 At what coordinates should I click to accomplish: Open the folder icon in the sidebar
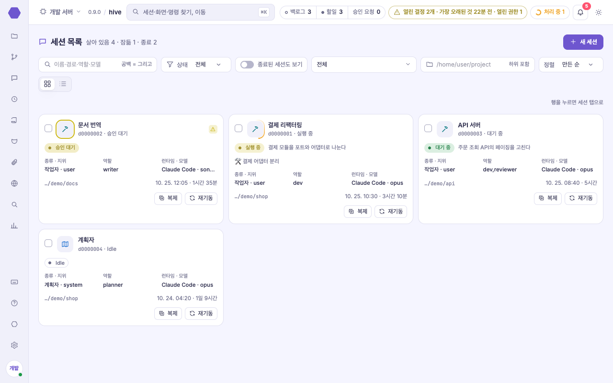(x=14, y=36)
